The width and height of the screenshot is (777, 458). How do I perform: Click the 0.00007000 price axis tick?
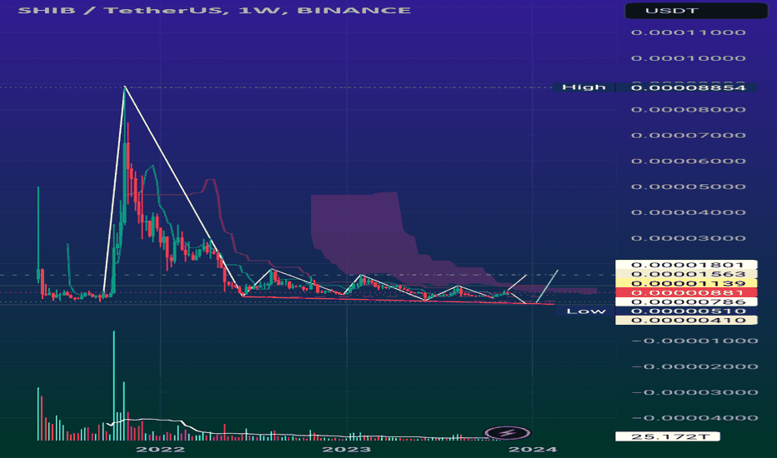[689, 136]
